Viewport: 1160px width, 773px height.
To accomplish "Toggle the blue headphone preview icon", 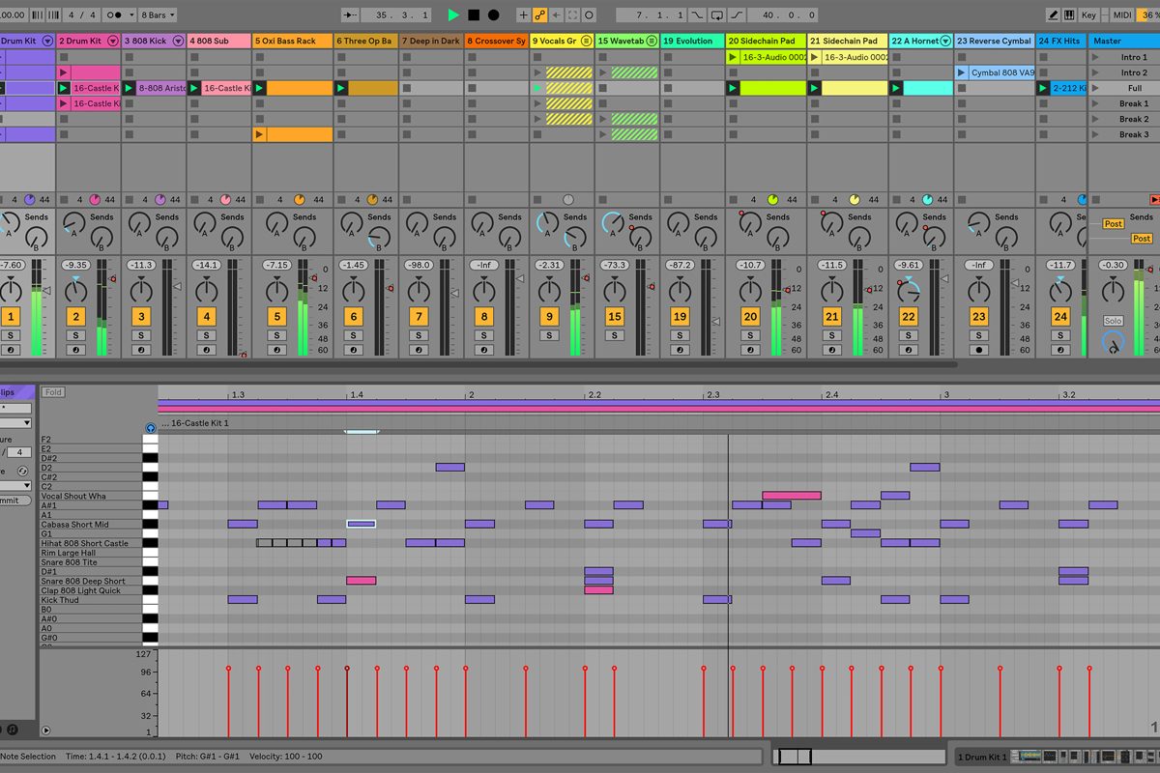I will [x=150, y=428].
